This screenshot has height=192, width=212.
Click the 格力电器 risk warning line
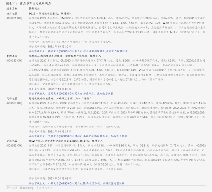[x=71, y=42]
